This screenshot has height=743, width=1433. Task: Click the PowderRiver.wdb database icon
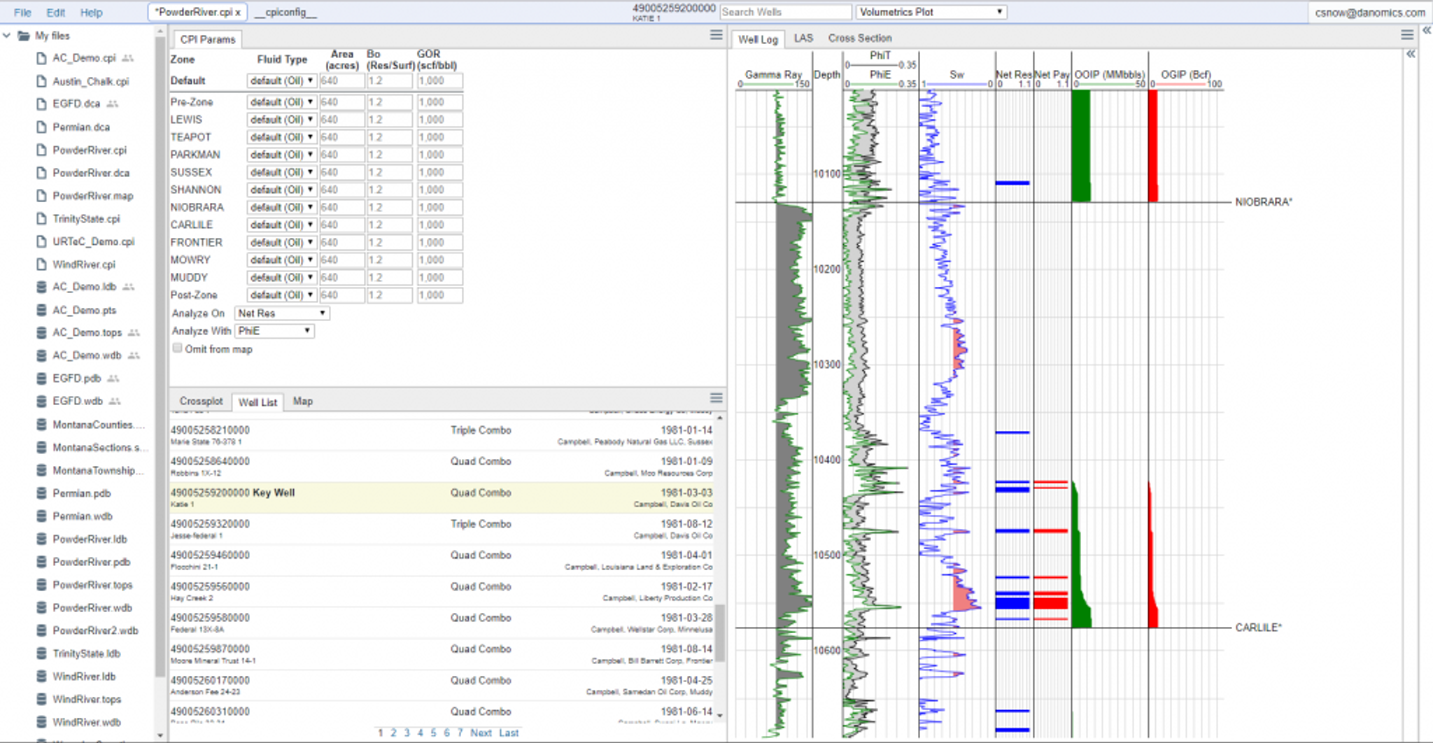42,608
